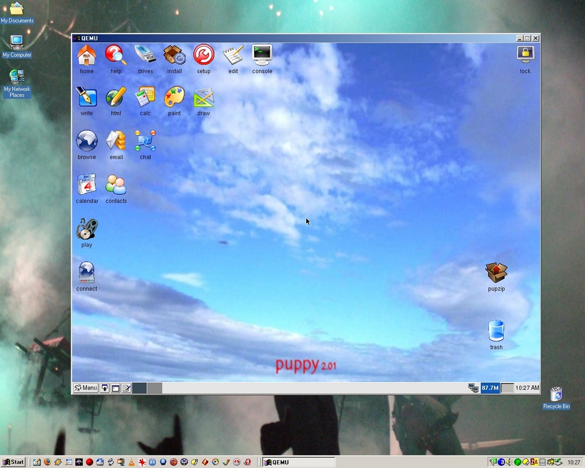Click the network monitors tray icon in Puppy

pyautogui.click(x=474, y=388)
